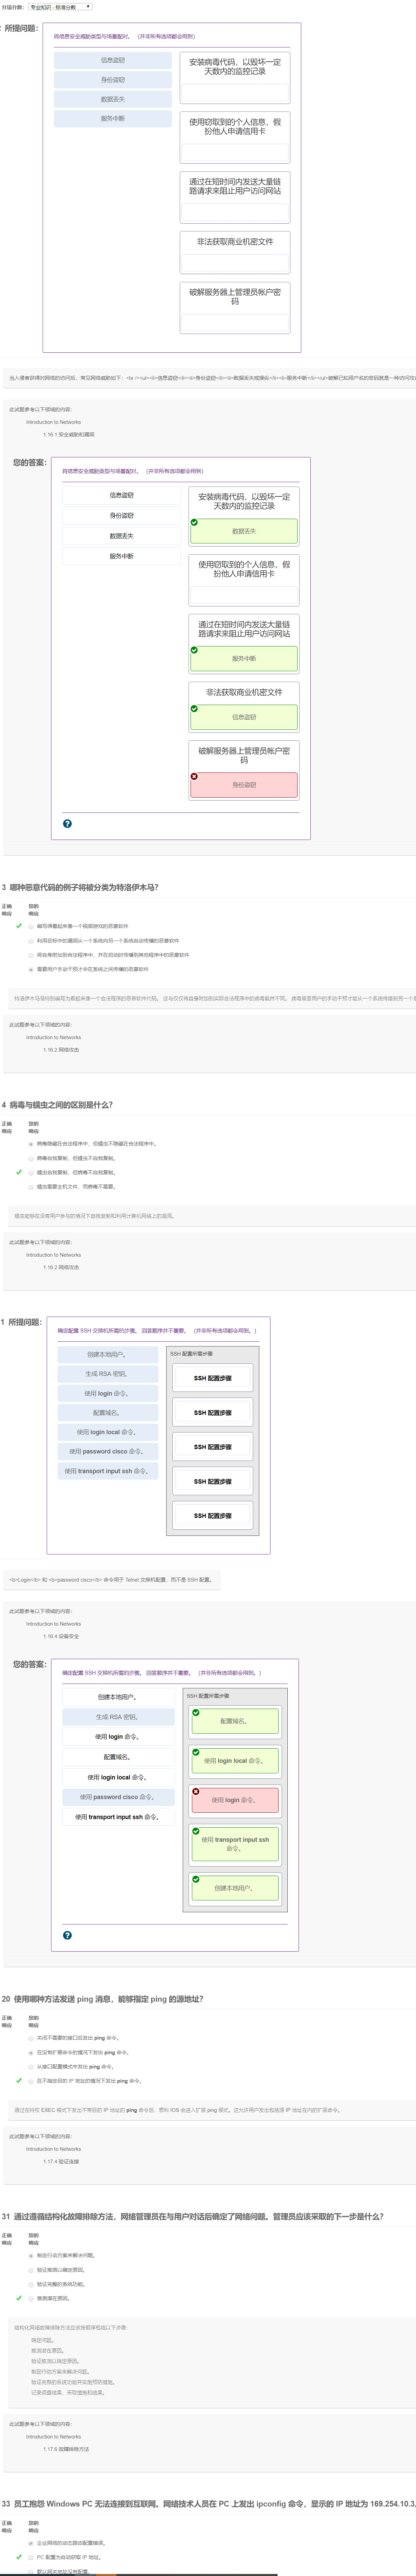Screen dimensions: 416x2576
Task: Click green check on transport input ssh answer slot
Action: [x=196, y=1831]
